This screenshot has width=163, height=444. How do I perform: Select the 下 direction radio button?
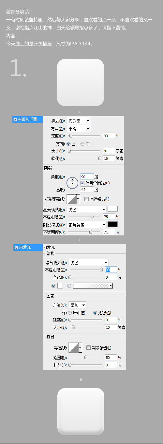coord(82,144)
